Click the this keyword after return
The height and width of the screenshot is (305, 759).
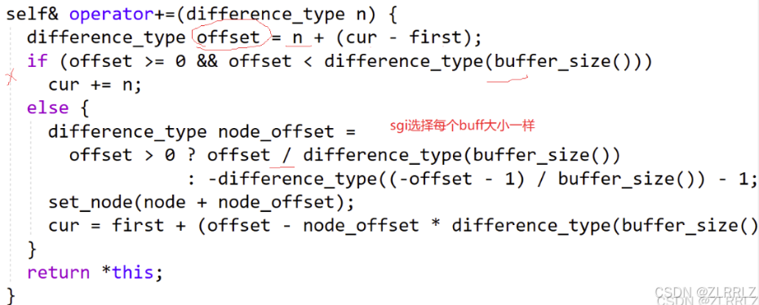pyautogui.click(x=133, y=272)
